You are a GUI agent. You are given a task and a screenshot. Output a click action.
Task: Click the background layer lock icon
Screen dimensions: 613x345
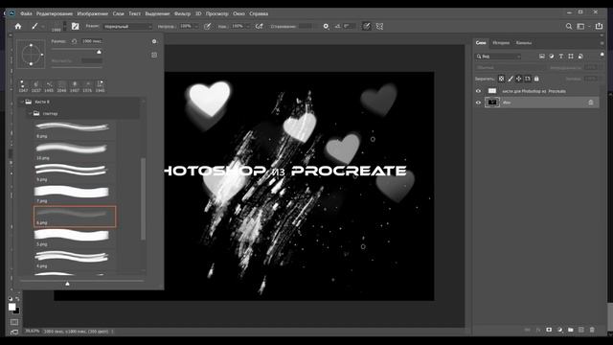pyautogui.click(x=591, y=103)
